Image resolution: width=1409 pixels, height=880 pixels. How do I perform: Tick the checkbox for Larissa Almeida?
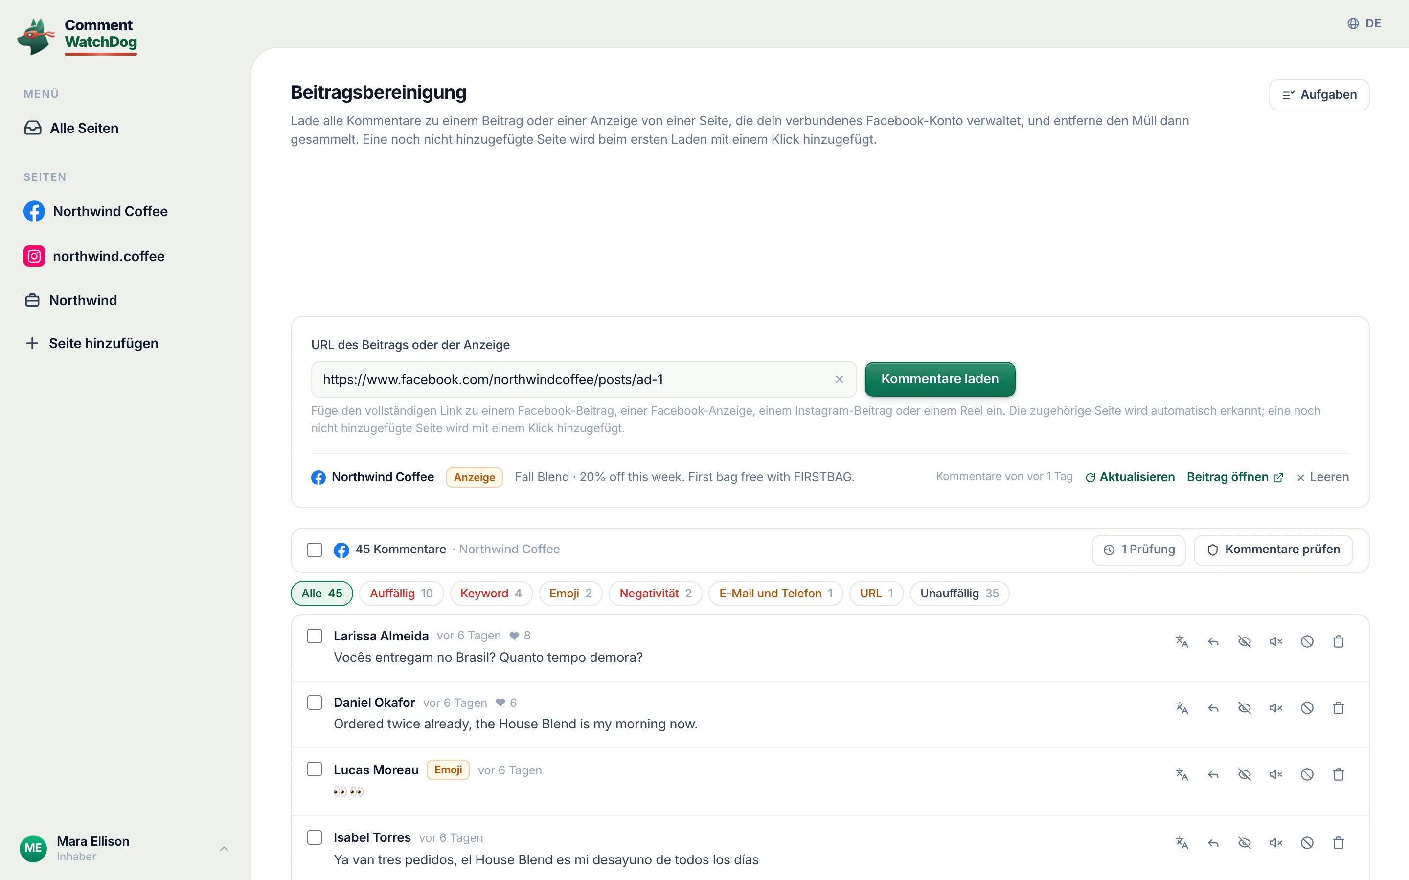tap(315, 636)
